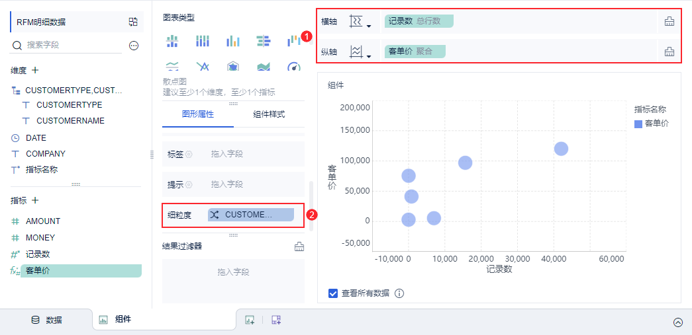Clear the 结果过滤器 with the broom icon
This screenshot has height=335, width=692.
coord(299,246)
